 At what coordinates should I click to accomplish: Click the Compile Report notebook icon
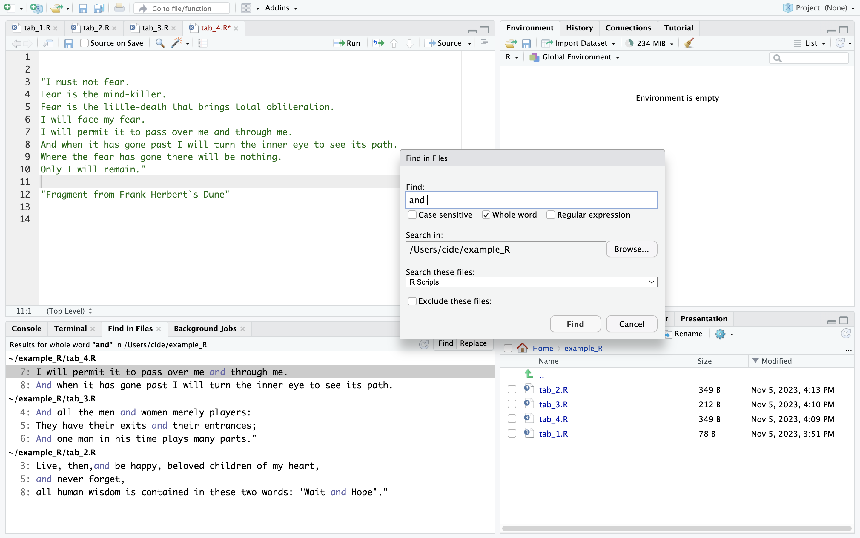pos(202,43)
